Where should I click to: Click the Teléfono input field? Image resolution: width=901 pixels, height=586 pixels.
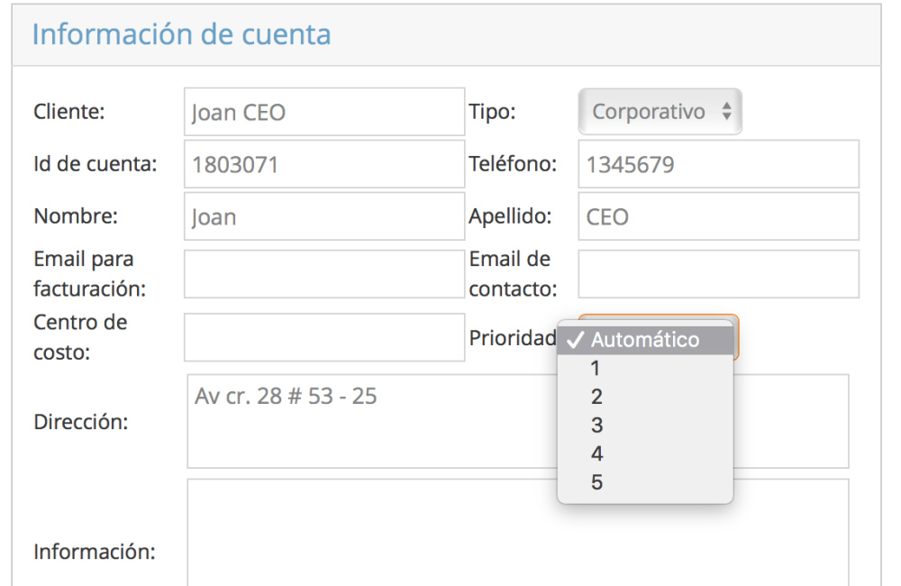click(x=718, y=164)
